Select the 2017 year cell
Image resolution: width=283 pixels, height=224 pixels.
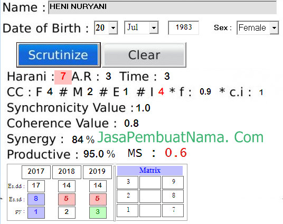point(36,172)
